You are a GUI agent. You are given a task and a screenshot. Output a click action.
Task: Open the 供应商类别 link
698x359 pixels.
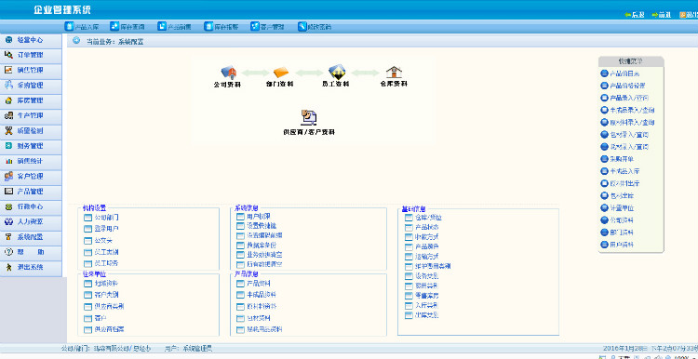(x=109, y=306)
